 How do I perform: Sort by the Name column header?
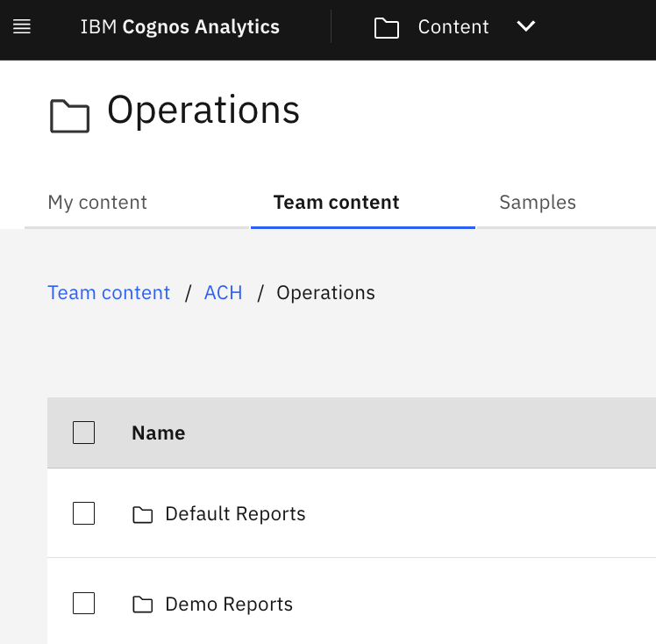pos(158,433)
